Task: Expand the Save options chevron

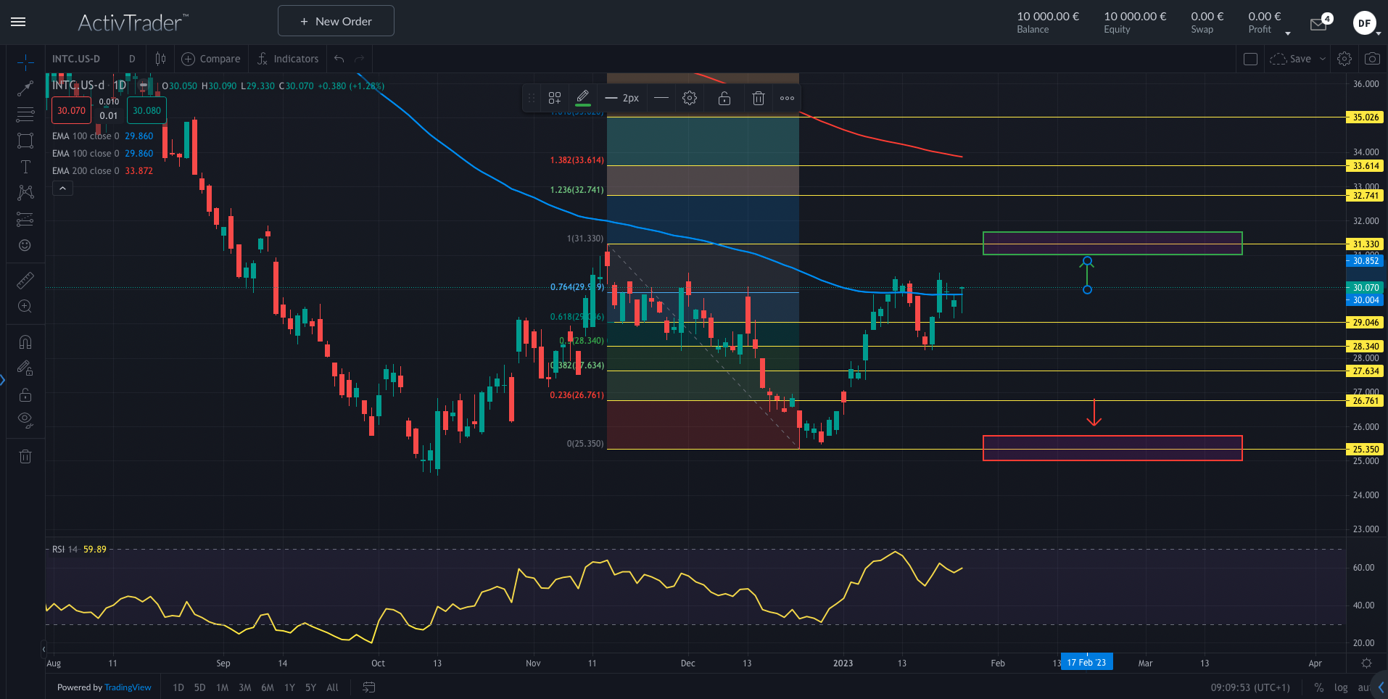Action: 1322,59
